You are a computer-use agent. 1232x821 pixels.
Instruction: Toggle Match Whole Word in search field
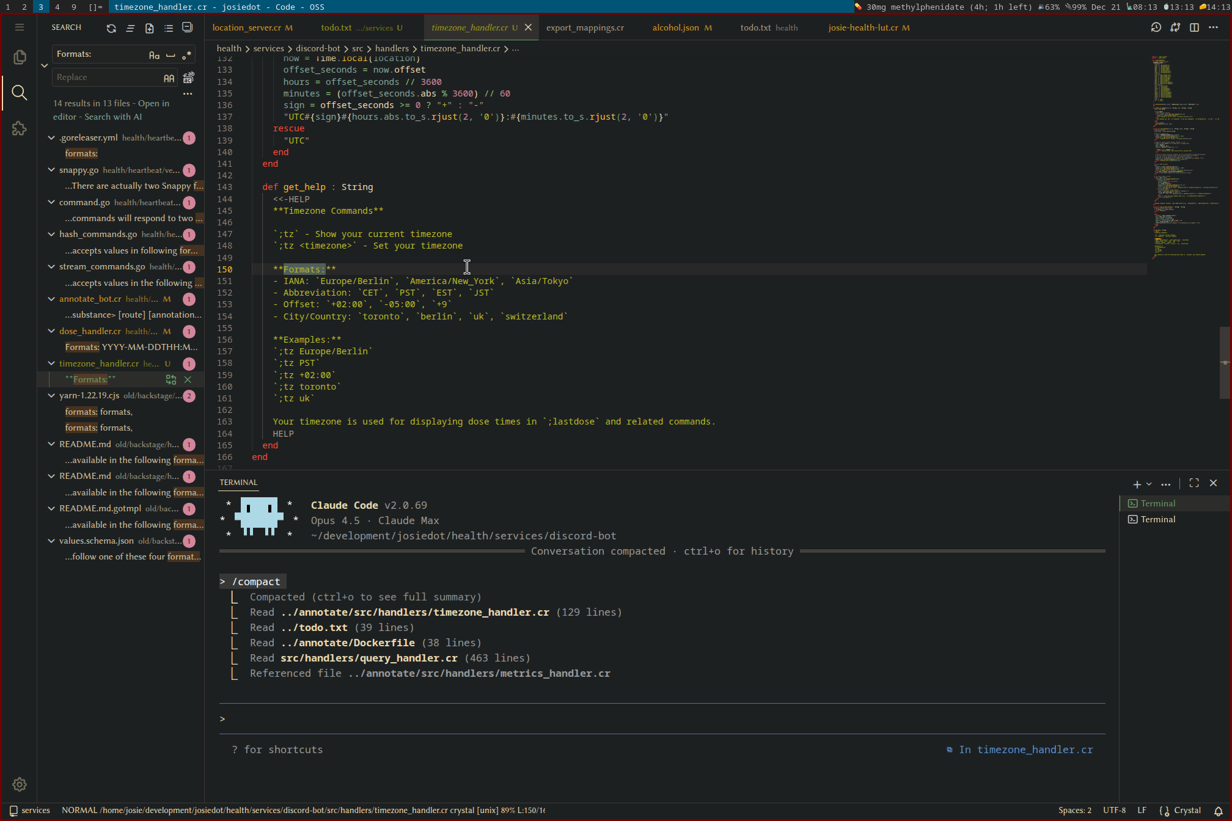tap(170, 55)
